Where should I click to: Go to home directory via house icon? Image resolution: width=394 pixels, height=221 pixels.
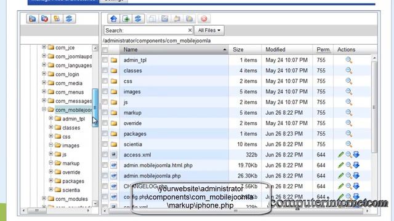(x=113, y=19)
